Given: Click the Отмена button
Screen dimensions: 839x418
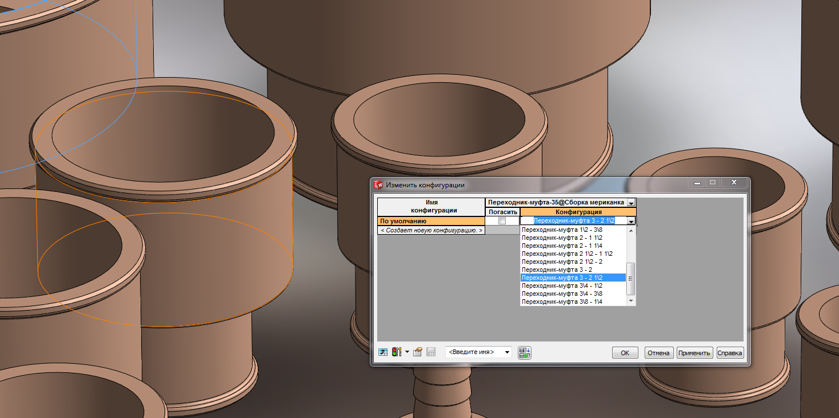Looking at the screenshot, I should click(x=658, y=353).
